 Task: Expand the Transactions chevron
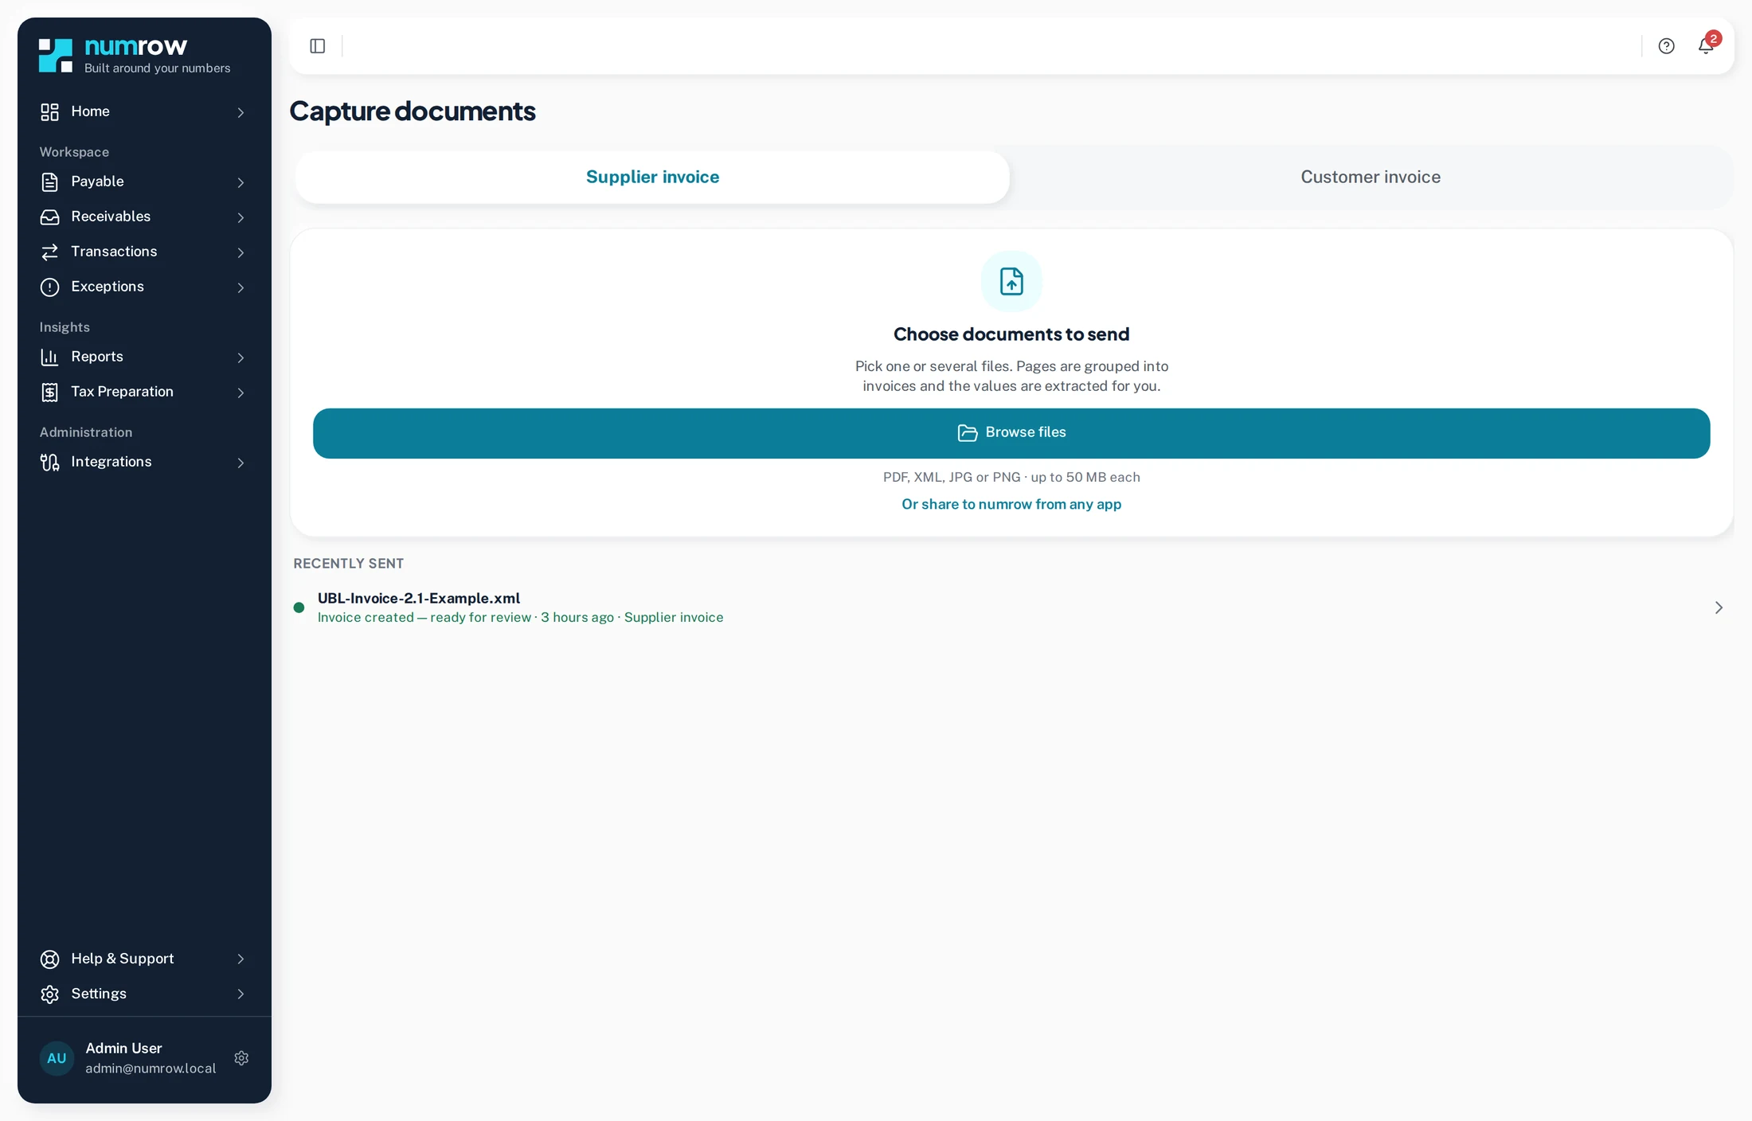[241, 253]
